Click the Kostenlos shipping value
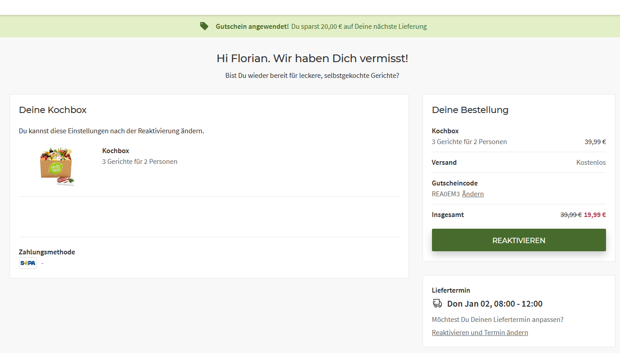 [591, 163]
